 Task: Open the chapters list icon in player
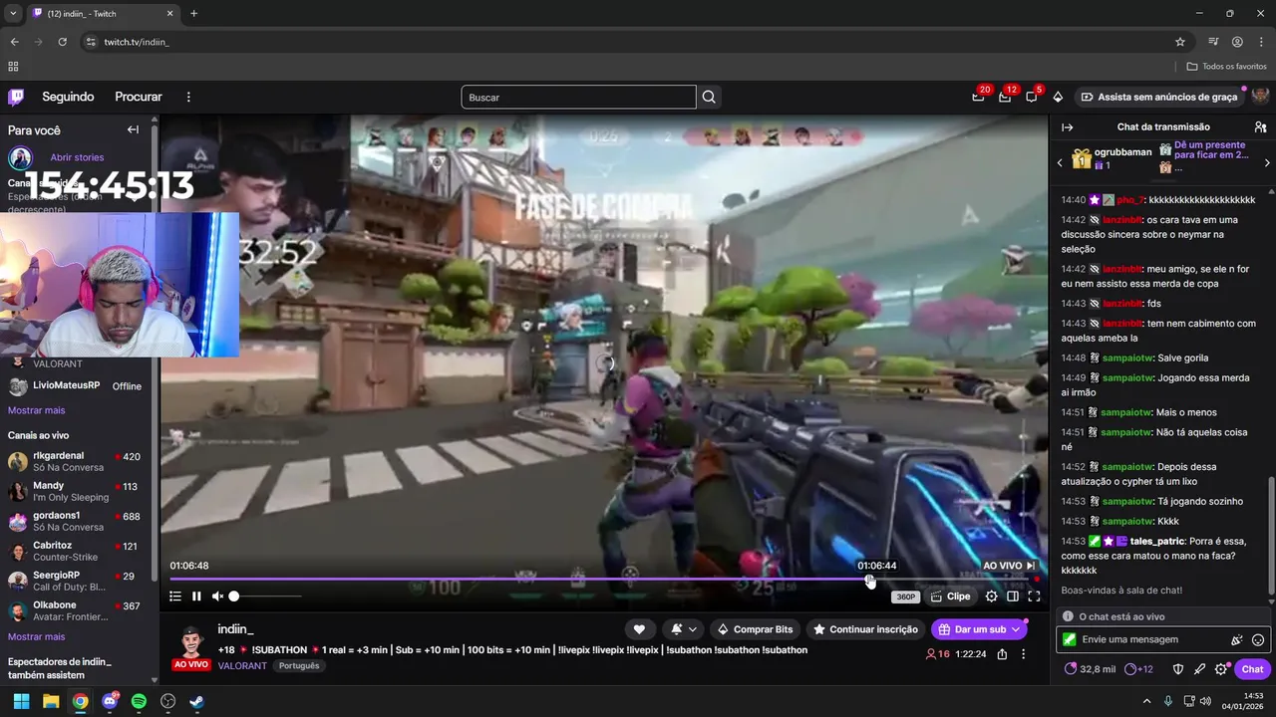point(175,597)
